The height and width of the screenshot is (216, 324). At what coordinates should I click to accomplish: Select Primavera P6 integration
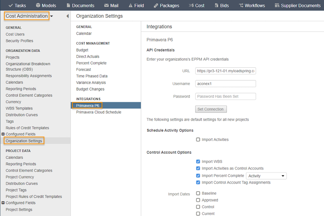click(87, 106)
